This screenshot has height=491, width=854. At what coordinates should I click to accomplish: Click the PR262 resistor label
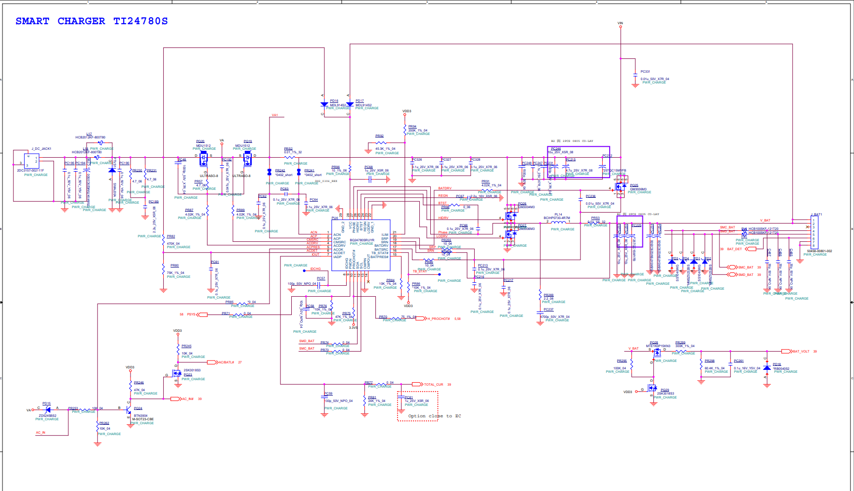coord(104,423)
